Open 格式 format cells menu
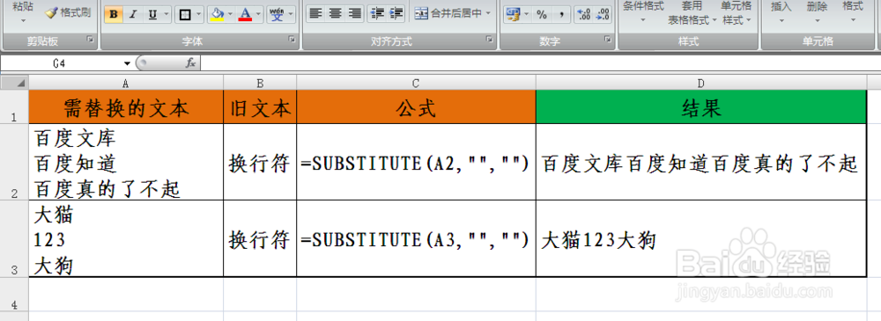 point(852,12)
